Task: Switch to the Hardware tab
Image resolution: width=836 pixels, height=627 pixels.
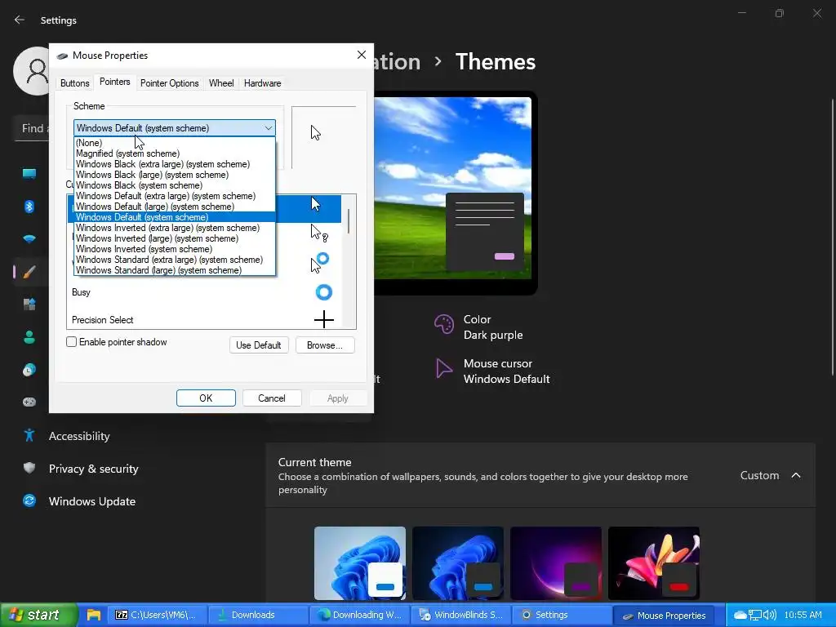Action: tap(262, 83)
